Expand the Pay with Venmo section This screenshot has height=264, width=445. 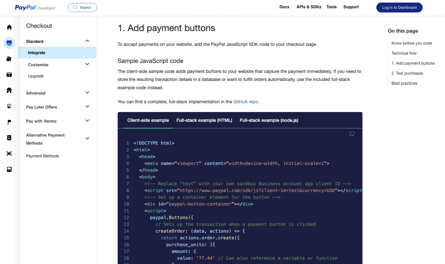(x=87, y=121)
